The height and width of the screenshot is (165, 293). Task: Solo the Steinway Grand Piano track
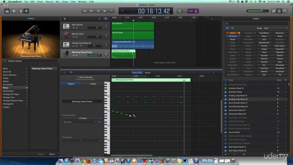[76, 55]
